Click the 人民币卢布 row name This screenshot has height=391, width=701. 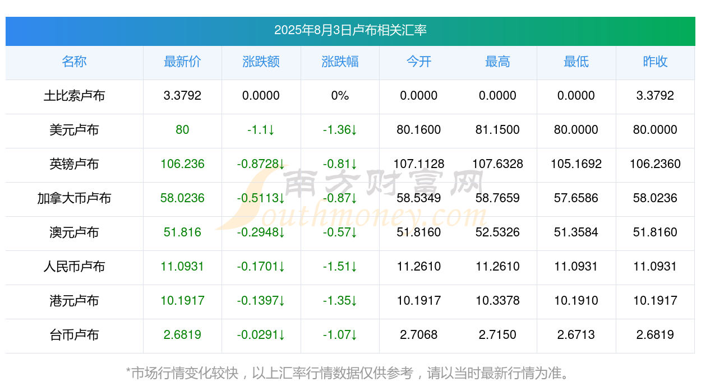74,267
